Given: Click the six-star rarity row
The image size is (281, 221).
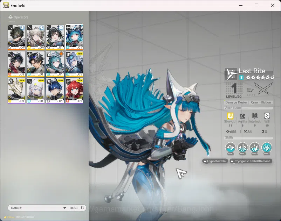Looking at the screenshot, I should click(260, 78).
